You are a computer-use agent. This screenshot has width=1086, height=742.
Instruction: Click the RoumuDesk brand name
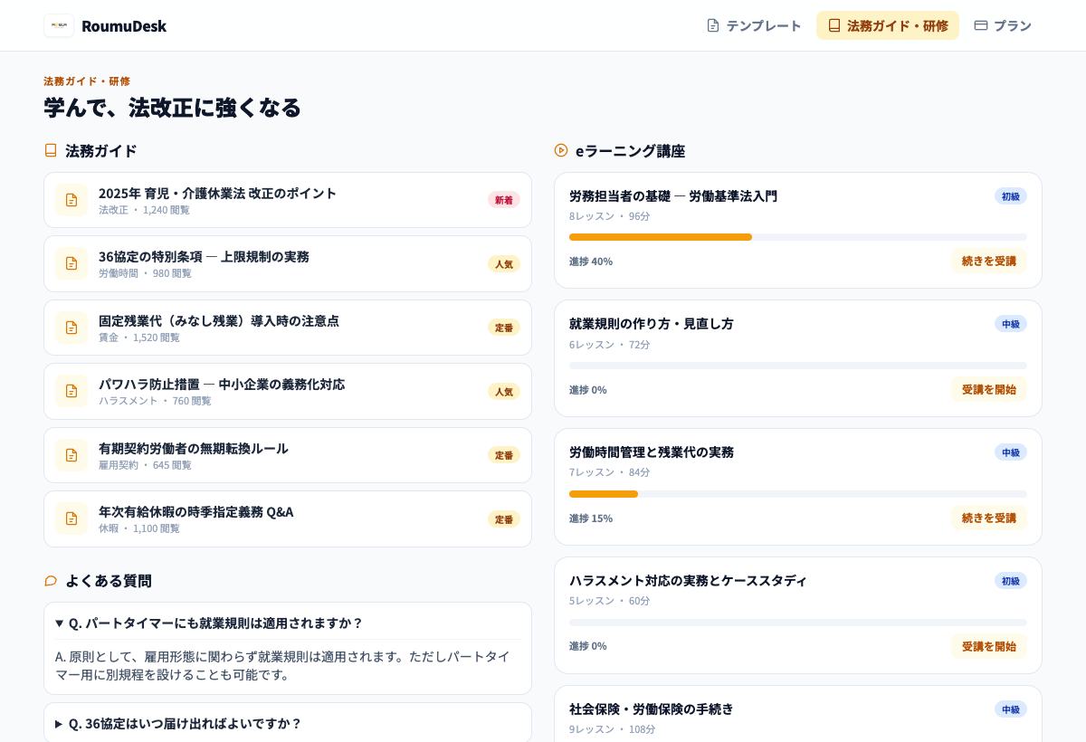tap(124, 25)
